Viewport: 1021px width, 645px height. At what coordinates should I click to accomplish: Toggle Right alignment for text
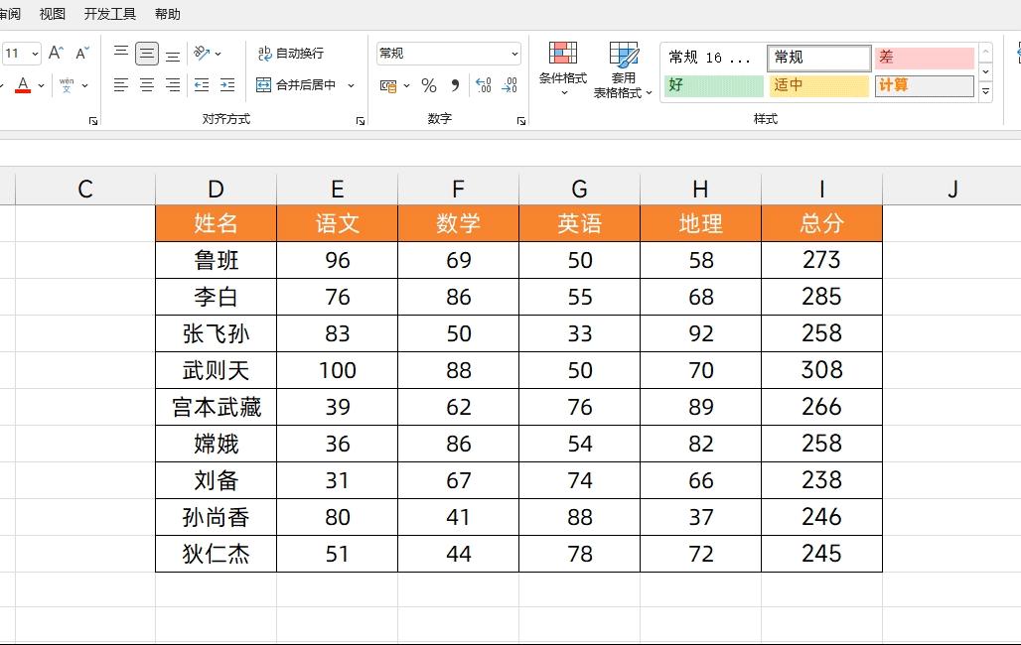(172, 85)
